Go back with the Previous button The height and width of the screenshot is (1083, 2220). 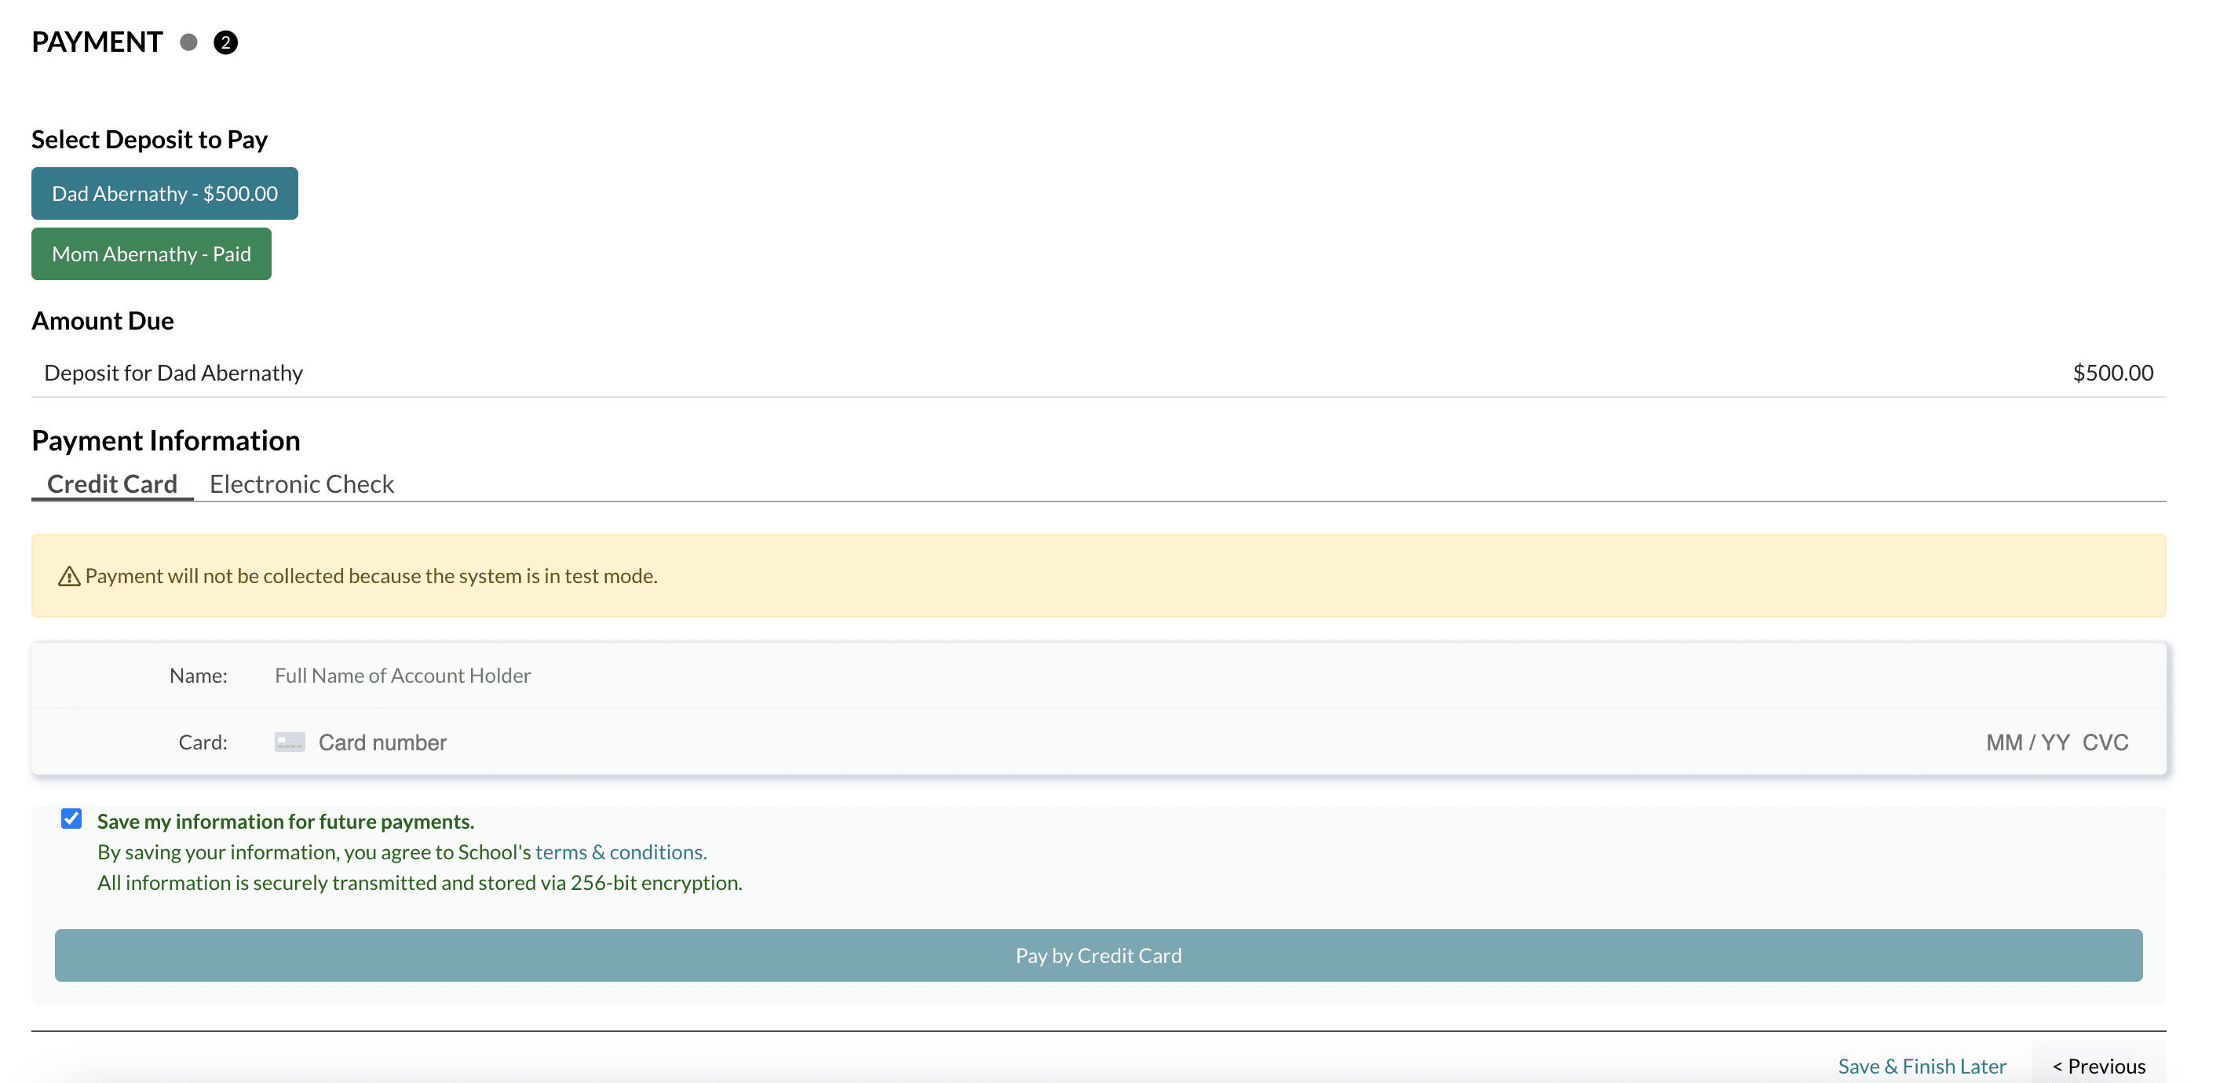tap(2098, 1066)
